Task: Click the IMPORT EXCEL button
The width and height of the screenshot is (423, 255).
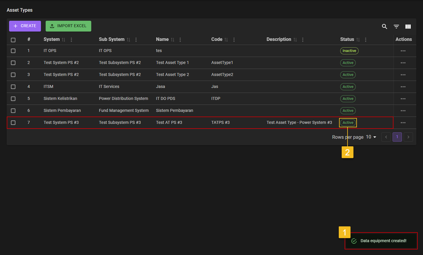Action: (x=68, y=26)
